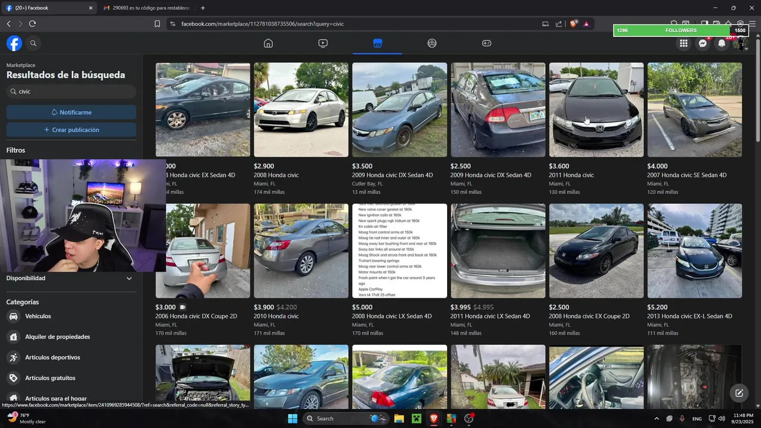761x428 pixels.
Task: Click the title 2013 Honda civic EX-L Sedan 4D
Action: 690,316
